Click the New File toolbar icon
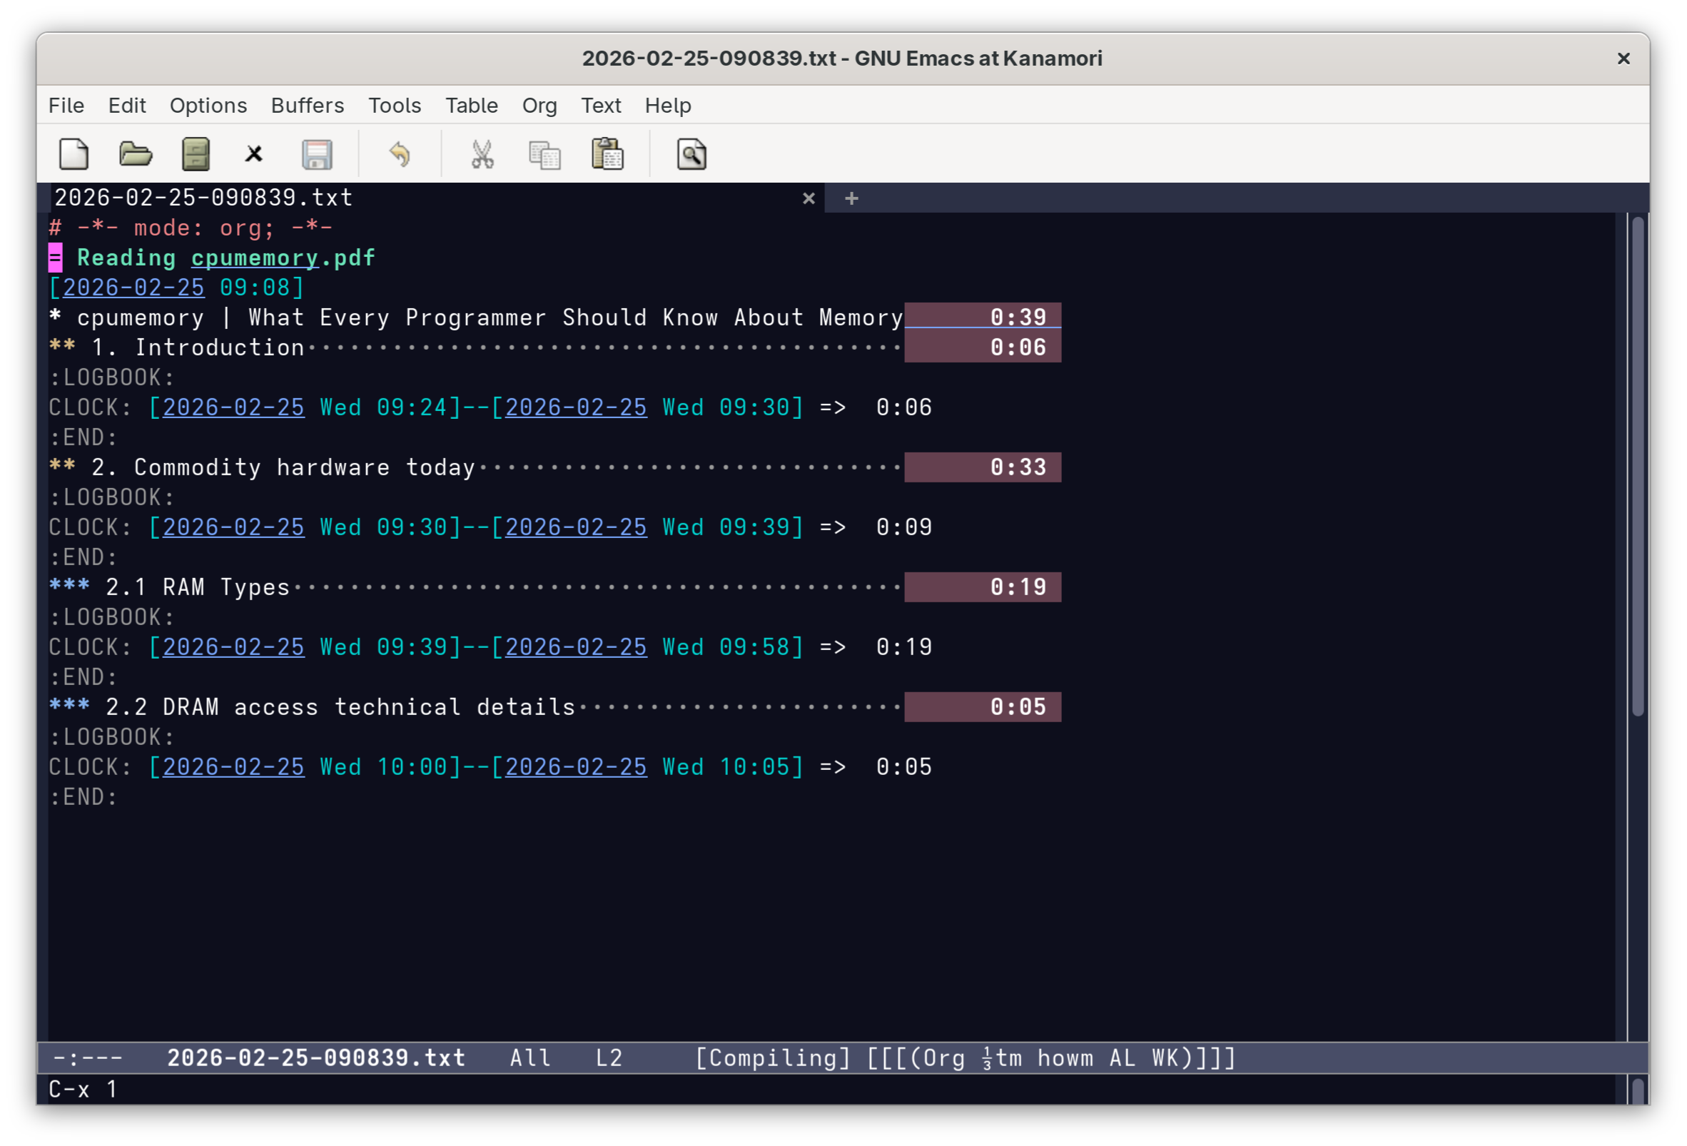The image size is (1687, 1146). [x=74, y=154]
